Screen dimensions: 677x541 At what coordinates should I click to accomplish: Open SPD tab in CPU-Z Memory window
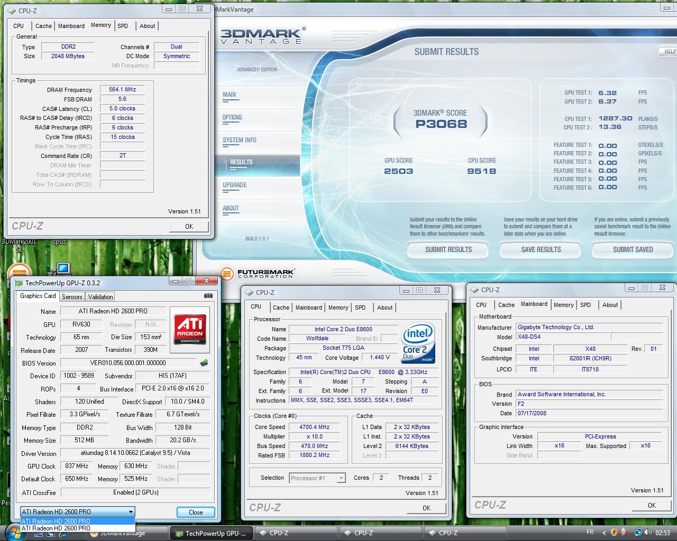click(x=123, y=26)
